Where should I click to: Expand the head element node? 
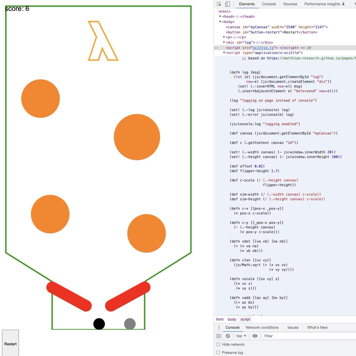pyautogui.click(x=220, y=16)
